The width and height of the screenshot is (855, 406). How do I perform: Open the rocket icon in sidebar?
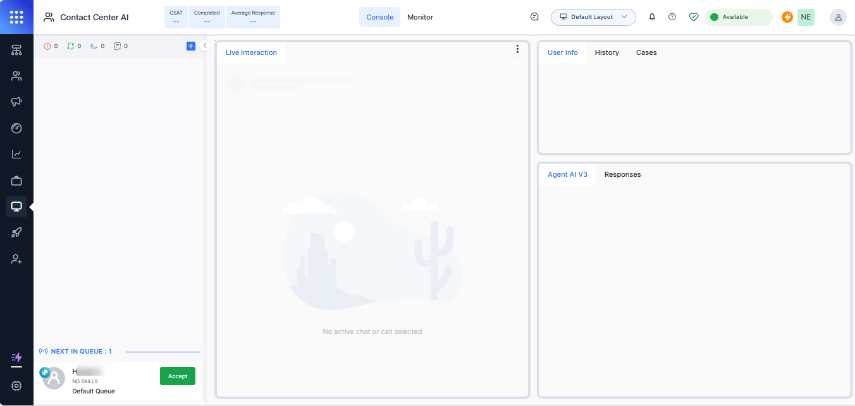click(16, 232)
